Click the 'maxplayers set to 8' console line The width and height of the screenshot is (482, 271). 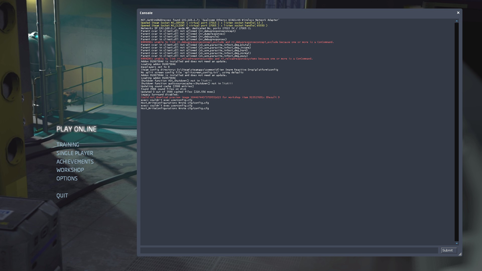point(155,67)
